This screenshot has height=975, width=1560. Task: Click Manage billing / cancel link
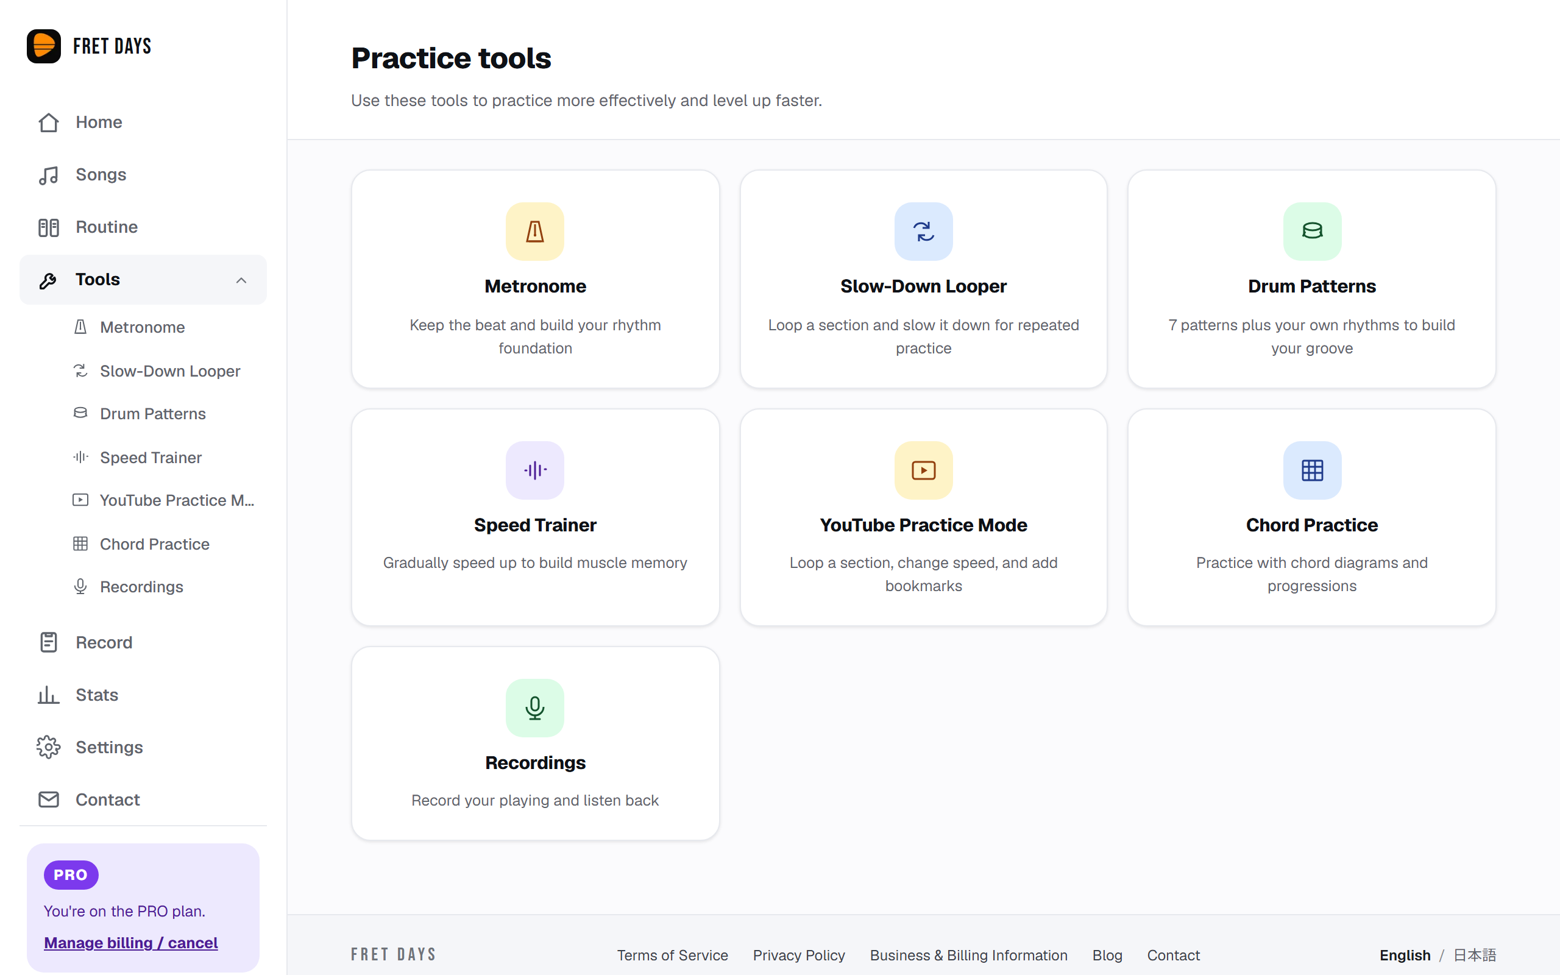tap(131, 943)
